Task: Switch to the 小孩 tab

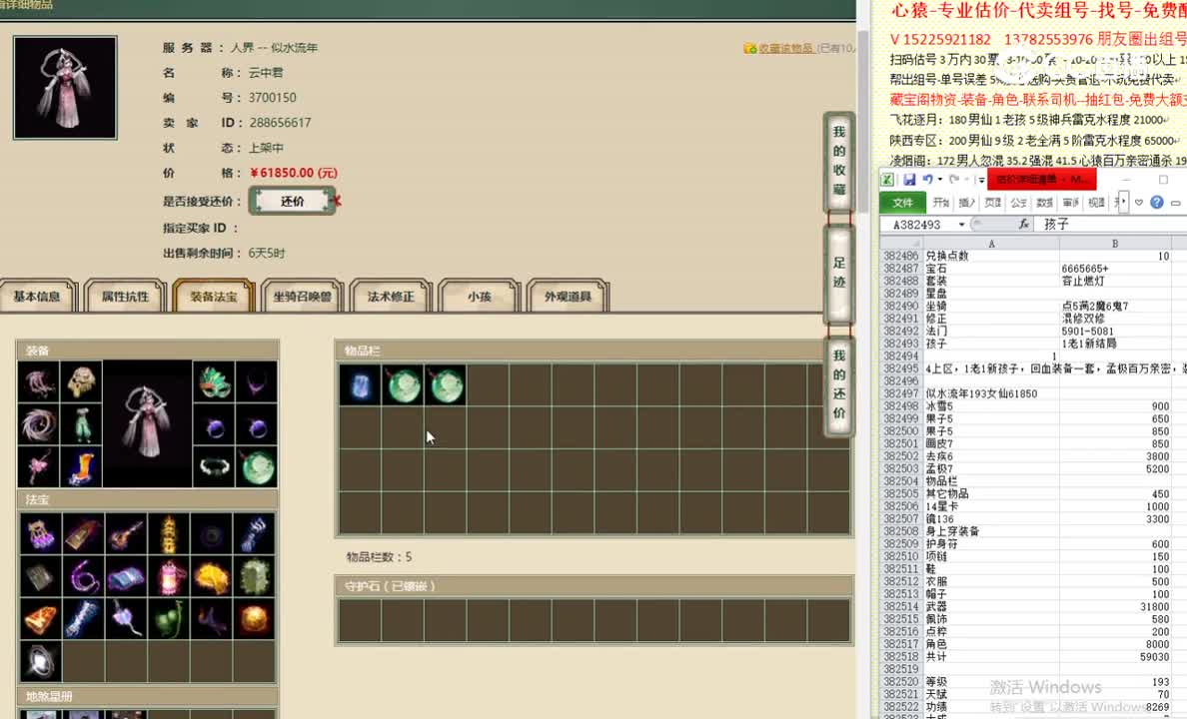Action: (480, 297)
